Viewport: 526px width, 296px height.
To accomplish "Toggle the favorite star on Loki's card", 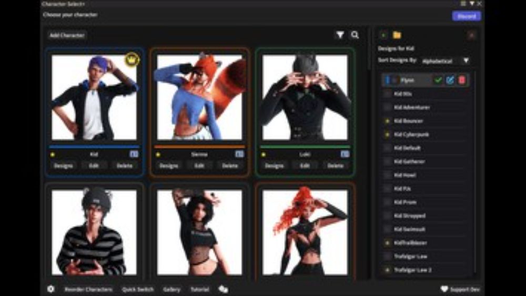I will click(264, 155).
